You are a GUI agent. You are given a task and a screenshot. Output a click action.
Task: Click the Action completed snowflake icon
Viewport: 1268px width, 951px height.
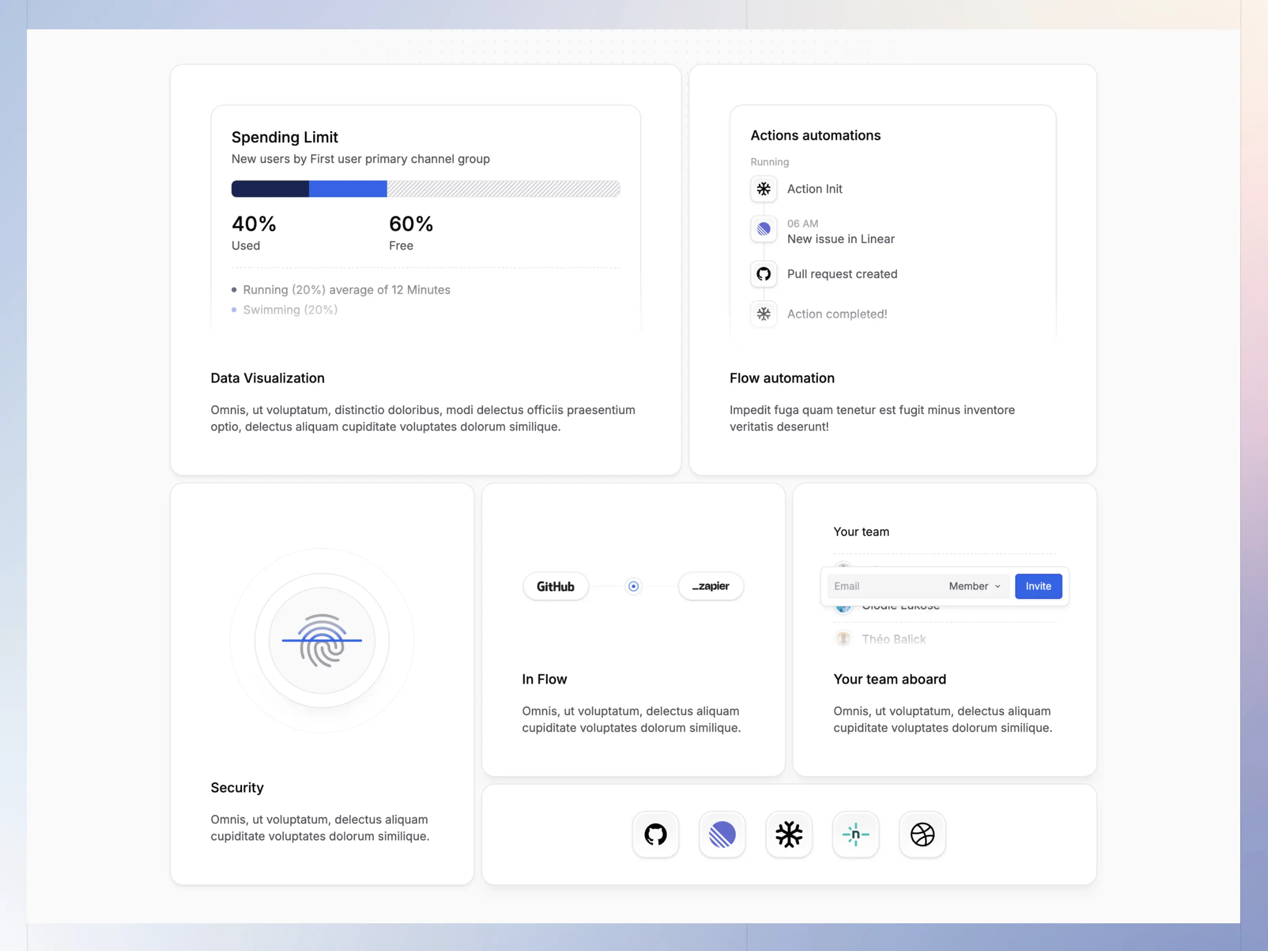tap(764, 313)
